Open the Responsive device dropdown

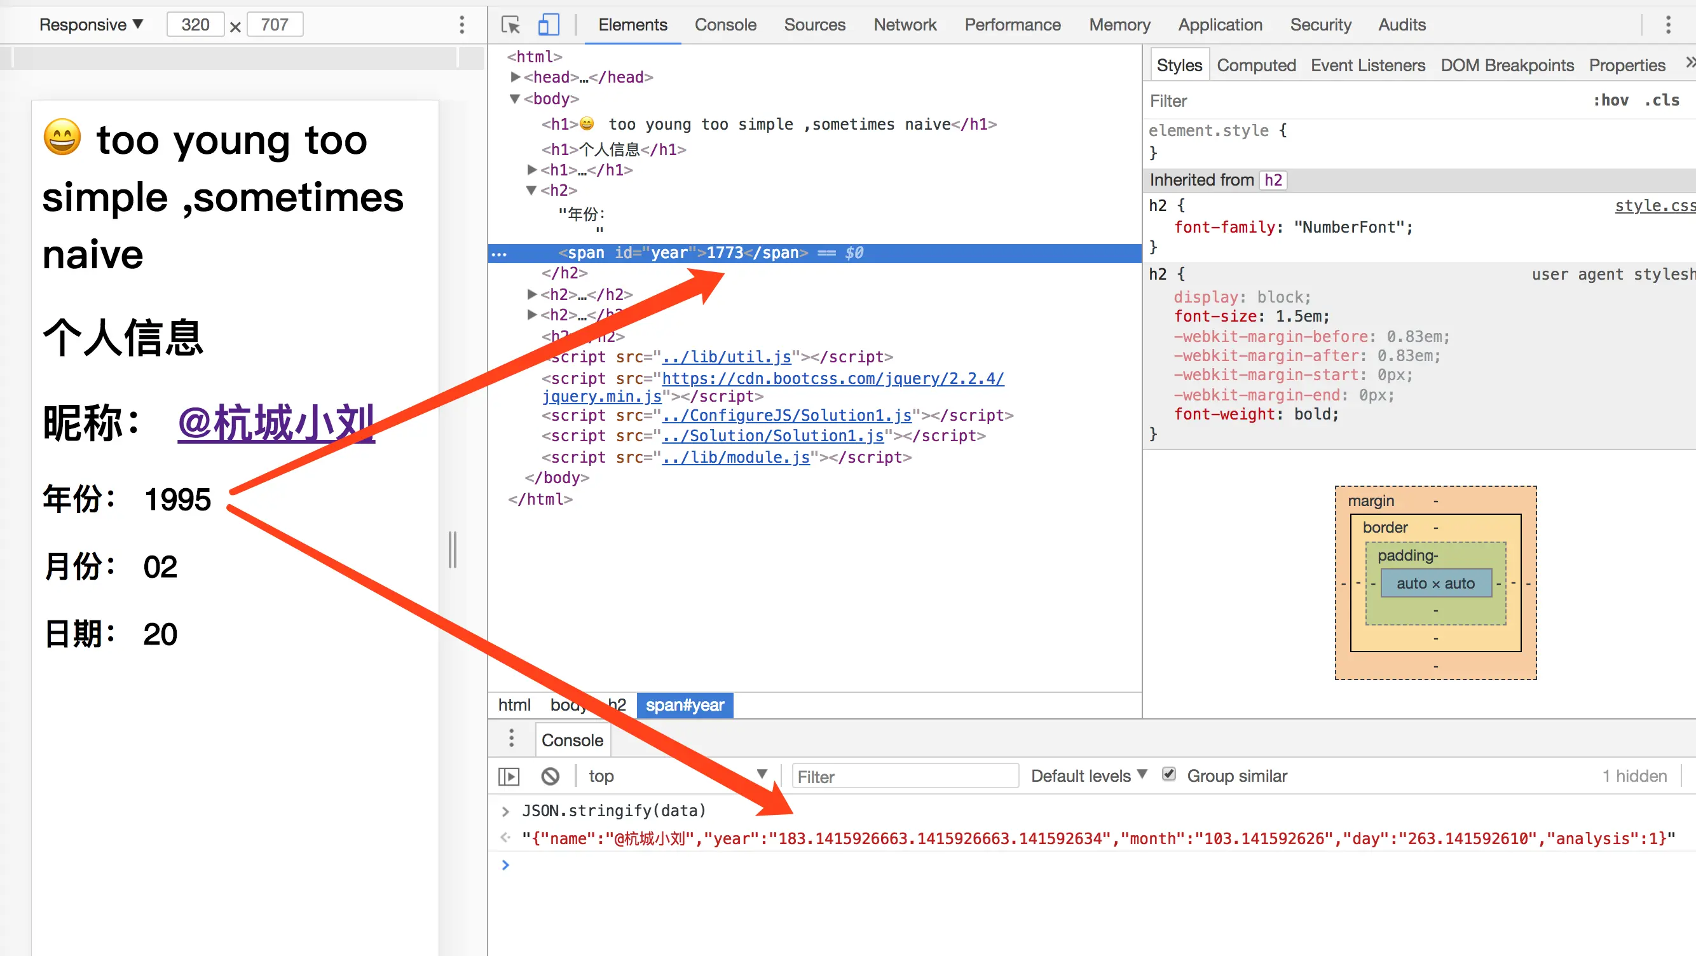click(91, 25)
